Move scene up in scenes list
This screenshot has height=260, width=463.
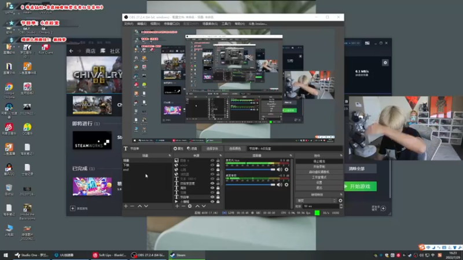pyautogui.click(x=139, y=206)
